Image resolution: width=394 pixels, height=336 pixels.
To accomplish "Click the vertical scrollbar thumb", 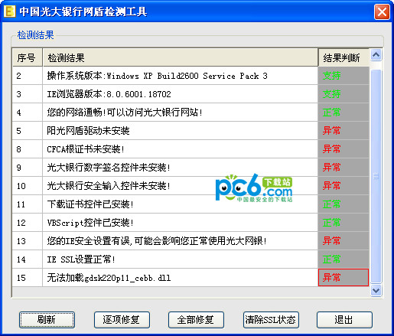I will point(376,176).
